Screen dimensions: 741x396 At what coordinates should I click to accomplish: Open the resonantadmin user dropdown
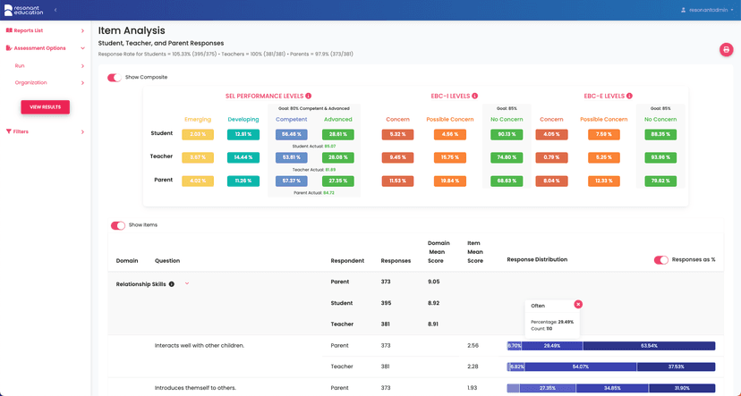pyautogui.click(x=707, y=10)
